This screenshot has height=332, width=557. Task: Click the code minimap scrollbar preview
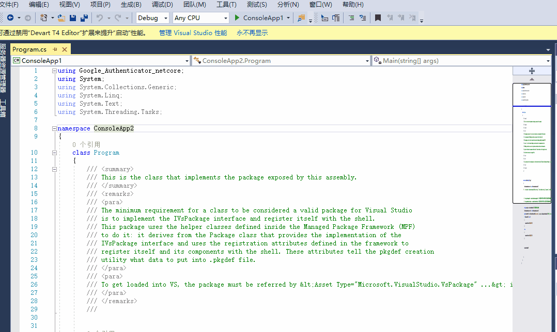click(532, 143)
